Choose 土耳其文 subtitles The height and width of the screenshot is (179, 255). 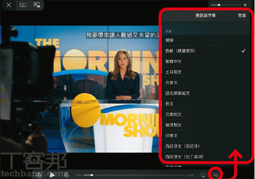coord(206,72)
